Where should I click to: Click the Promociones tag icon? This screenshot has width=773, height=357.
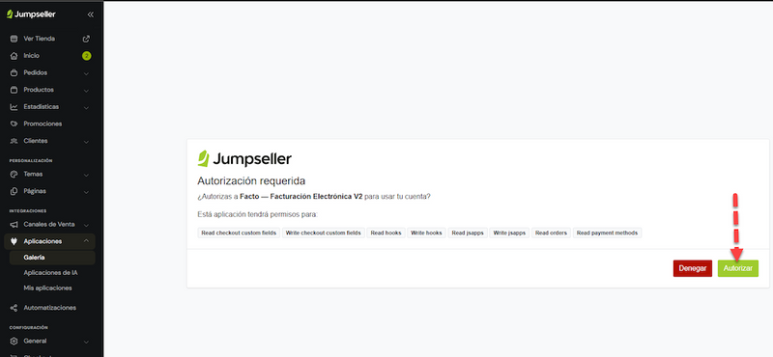click(14, 124)
